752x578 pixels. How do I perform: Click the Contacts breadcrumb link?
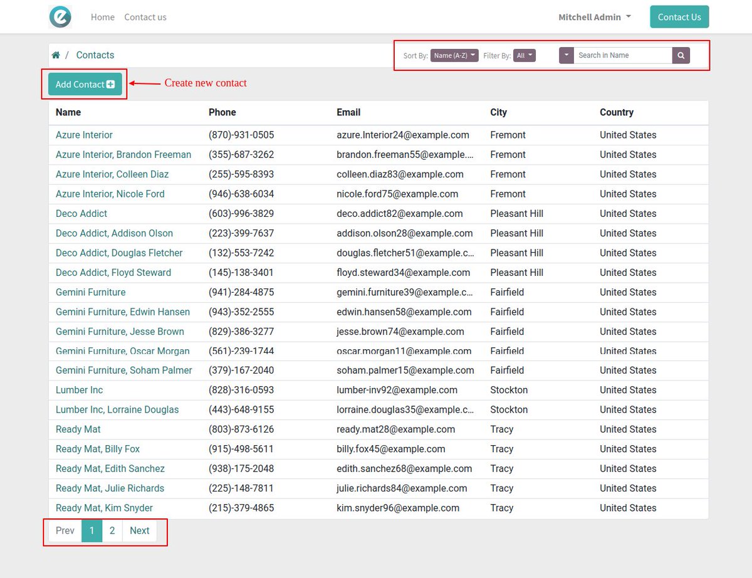tap(95, 55)
